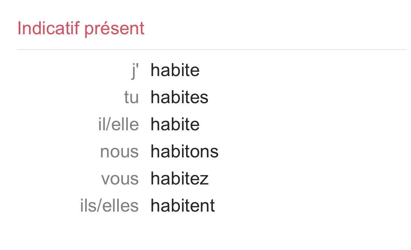This screenshot has width=411, height=250.
Task: Select the pronoun "vous"
Action: click(120, 179)
